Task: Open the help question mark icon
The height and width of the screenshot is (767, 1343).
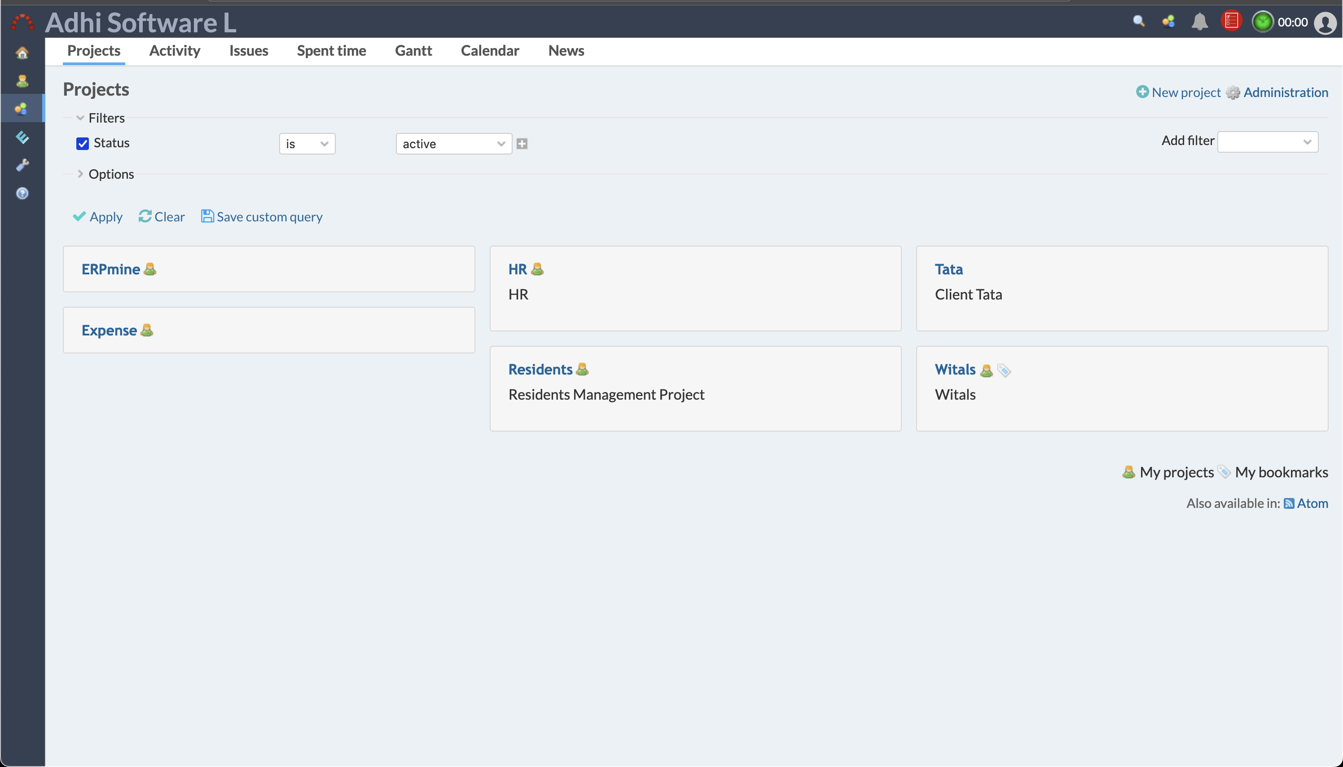Action: [x=22, y=194]
